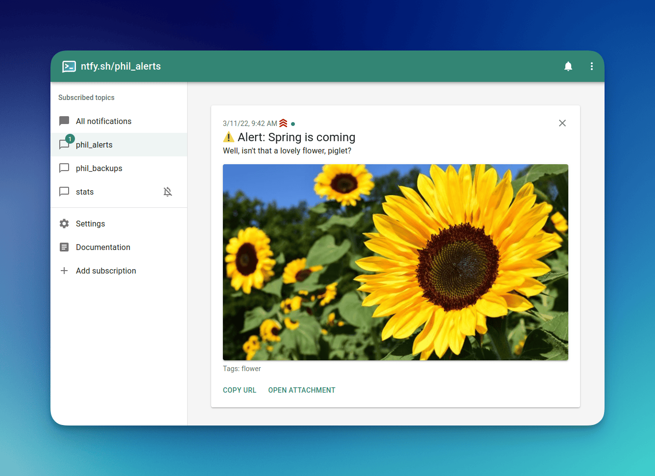
Task: Toggle the notification bell in header
Action: point(568,66)
